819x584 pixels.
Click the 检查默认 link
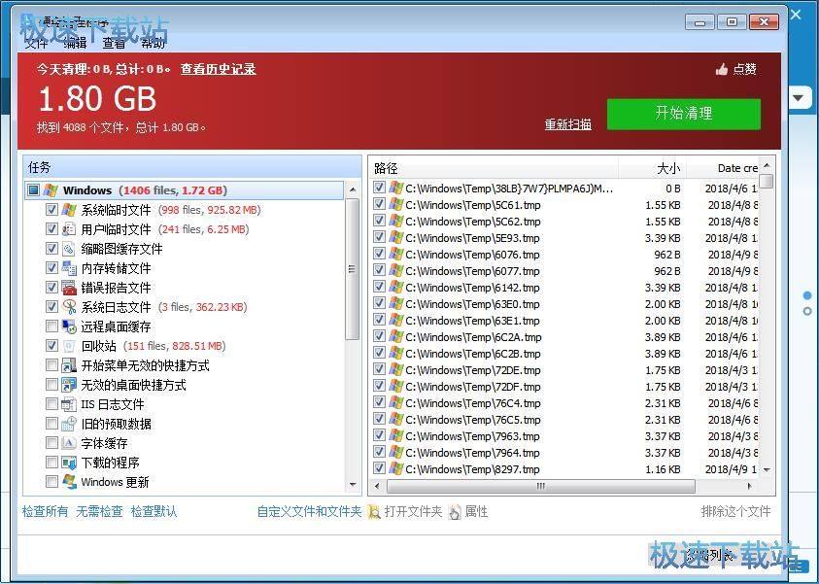click(x=154, y=511)
